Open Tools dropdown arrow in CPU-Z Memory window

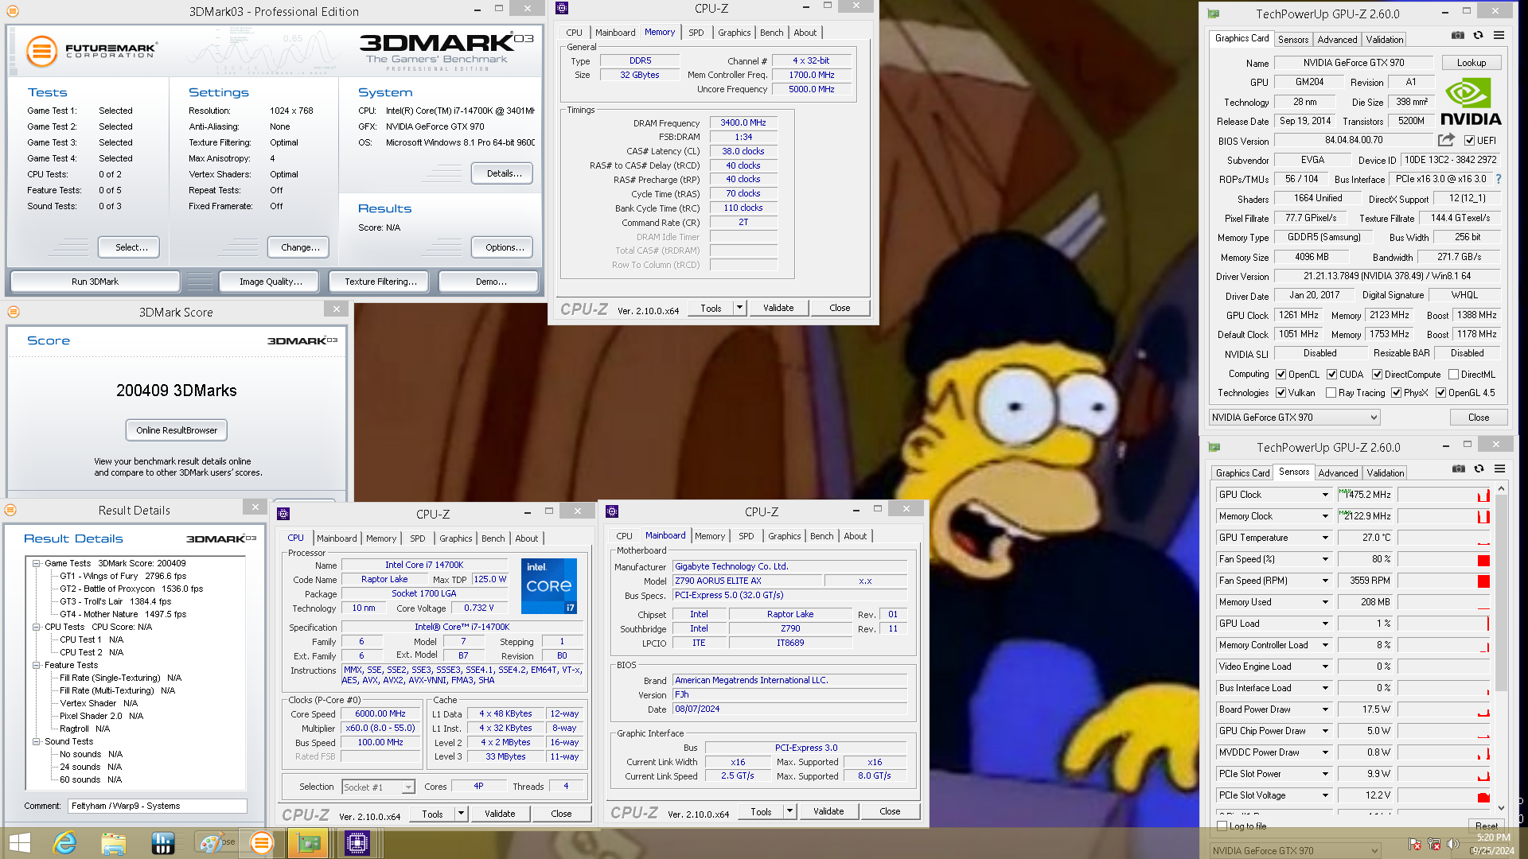739,308
